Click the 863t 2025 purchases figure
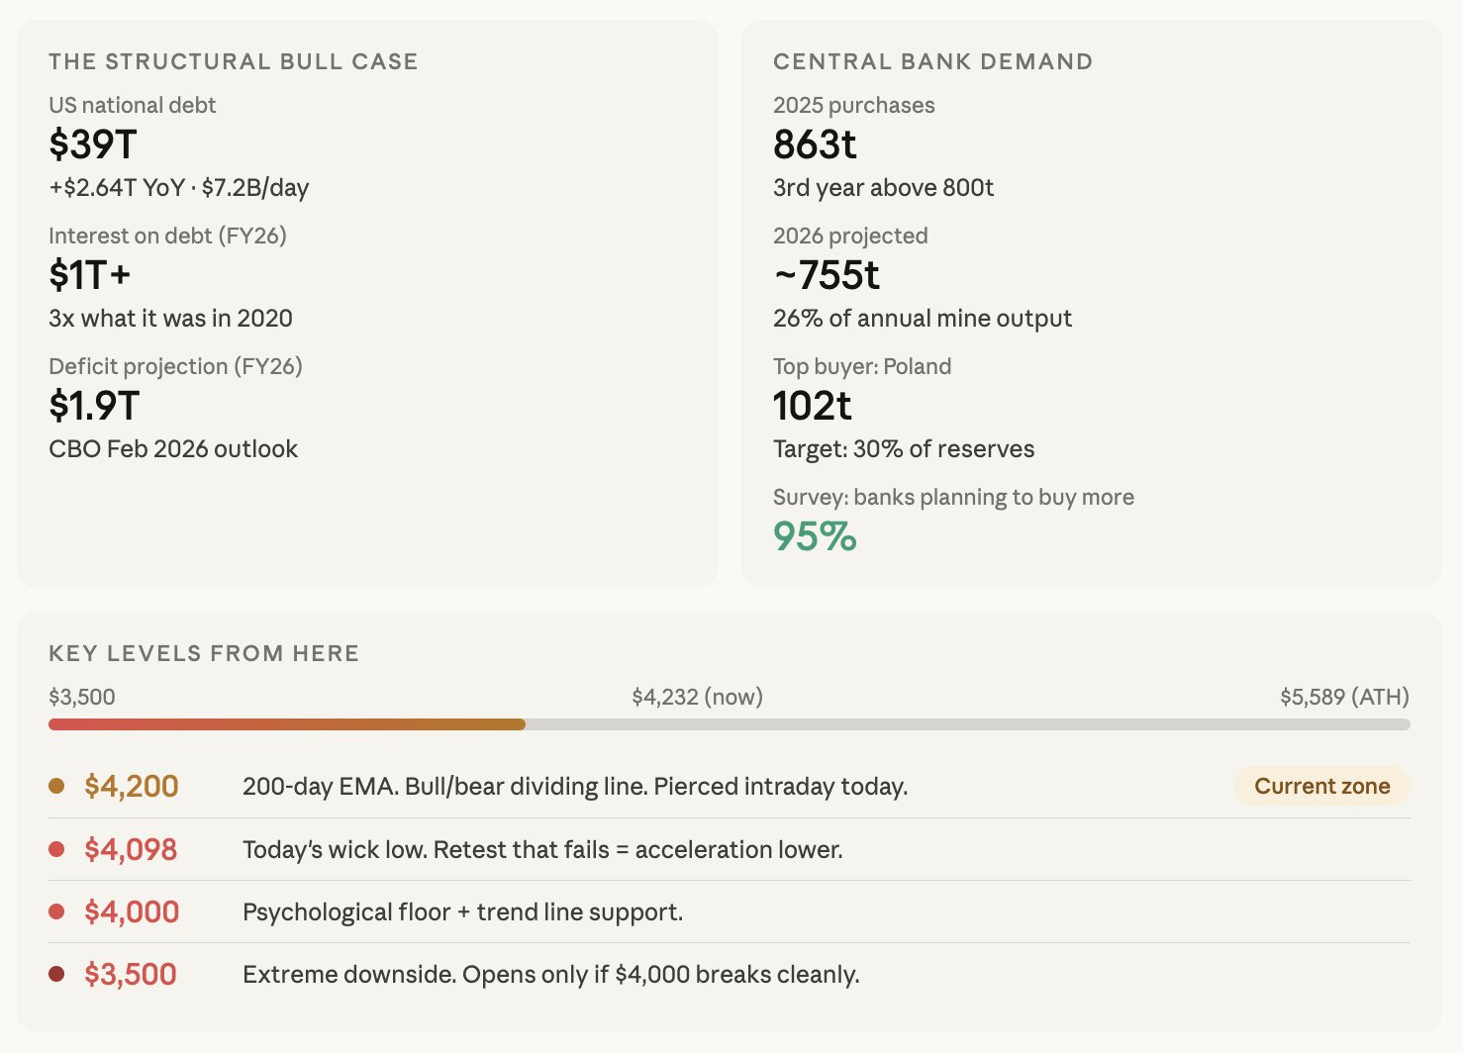The image size is (1463, 1053). pos(815,144)
